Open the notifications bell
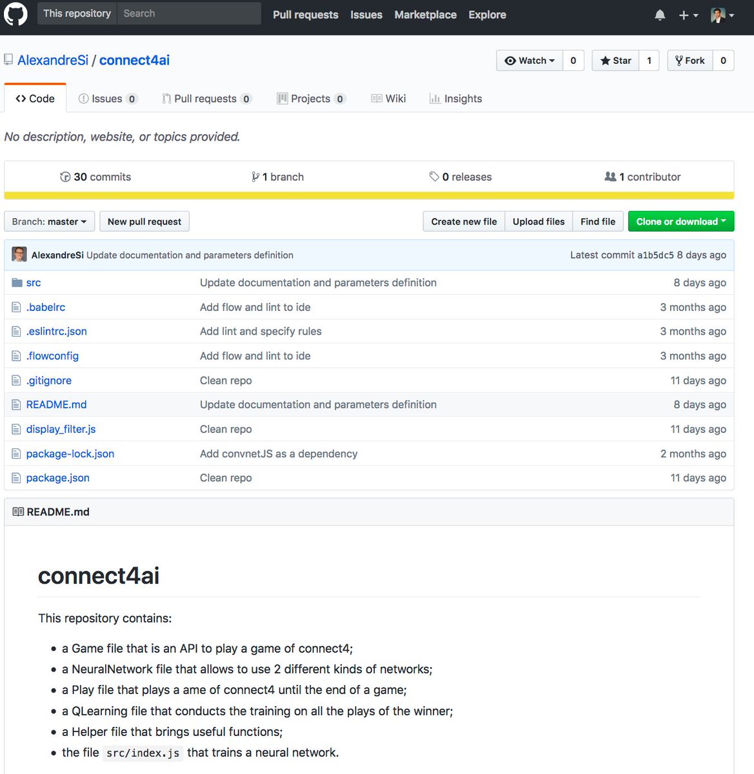 660,15
